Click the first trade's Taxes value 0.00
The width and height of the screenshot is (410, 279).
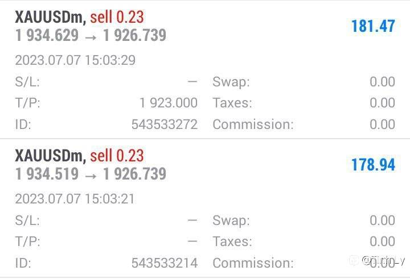[x=382, y=103]
